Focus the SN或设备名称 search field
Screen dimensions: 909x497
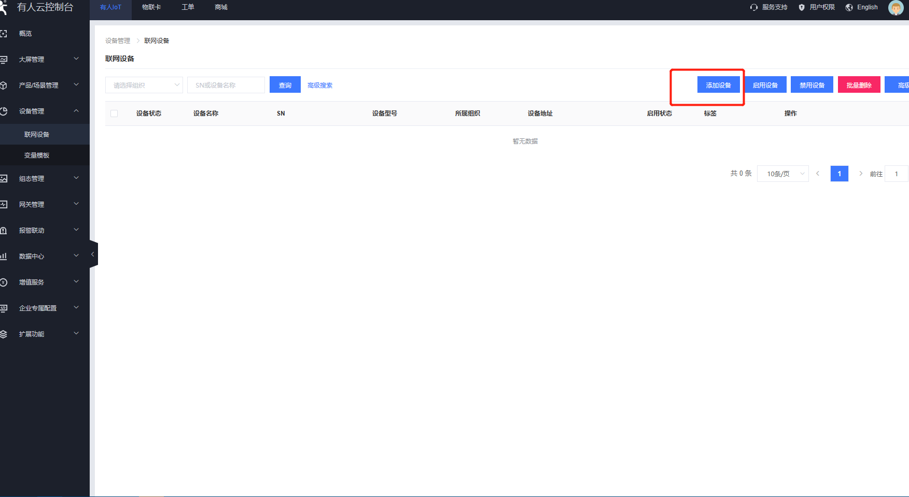(226, 85)
